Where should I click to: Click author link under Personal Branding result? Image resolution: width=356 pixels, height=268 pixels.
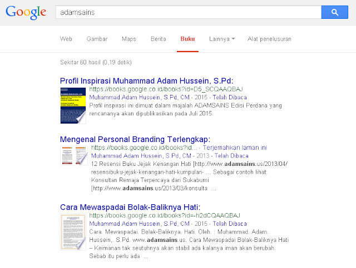coord(141,156)
